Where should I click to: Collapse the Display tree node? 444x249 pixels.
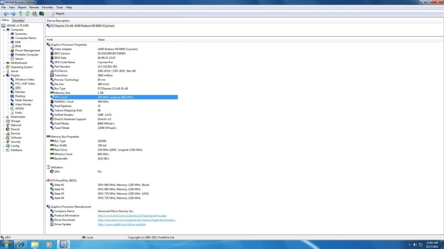(4, 75)
